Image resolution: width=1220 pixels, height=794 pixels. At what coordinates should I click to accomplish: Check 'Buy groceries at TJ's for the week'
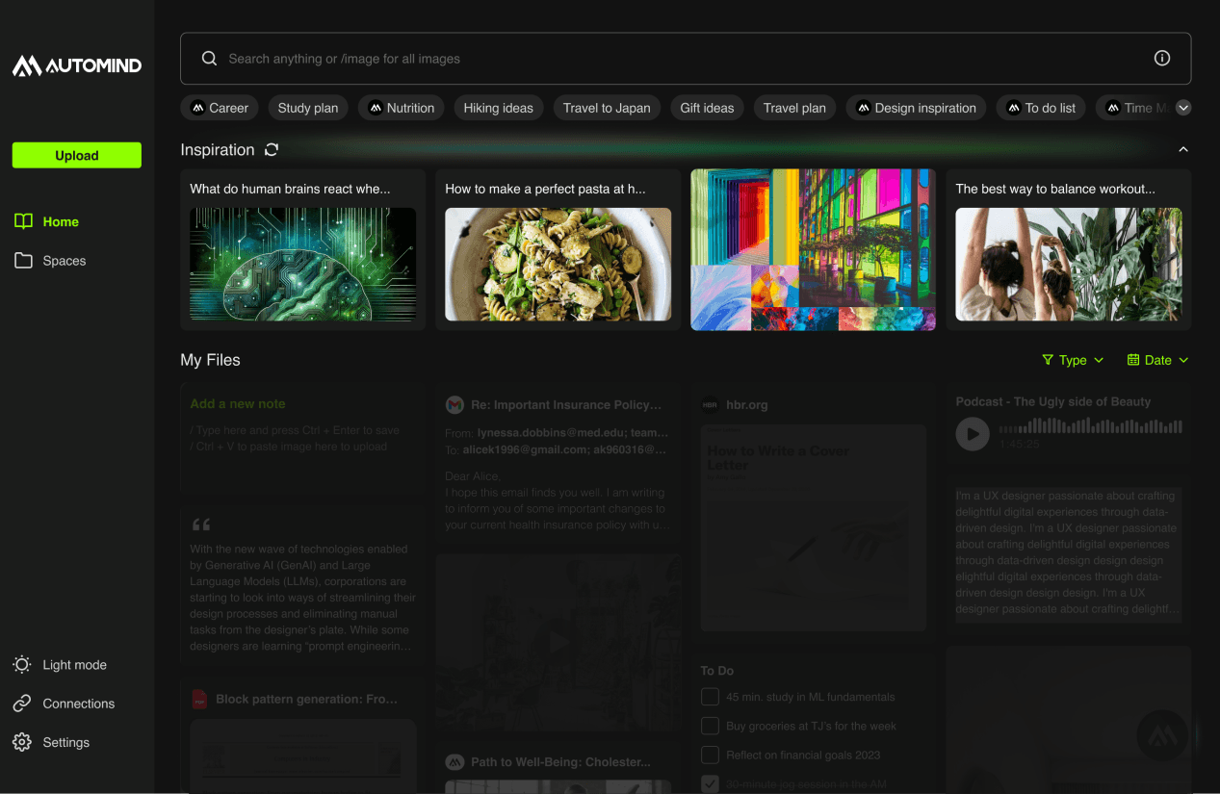pyautogui.click(x=710, y=726)
